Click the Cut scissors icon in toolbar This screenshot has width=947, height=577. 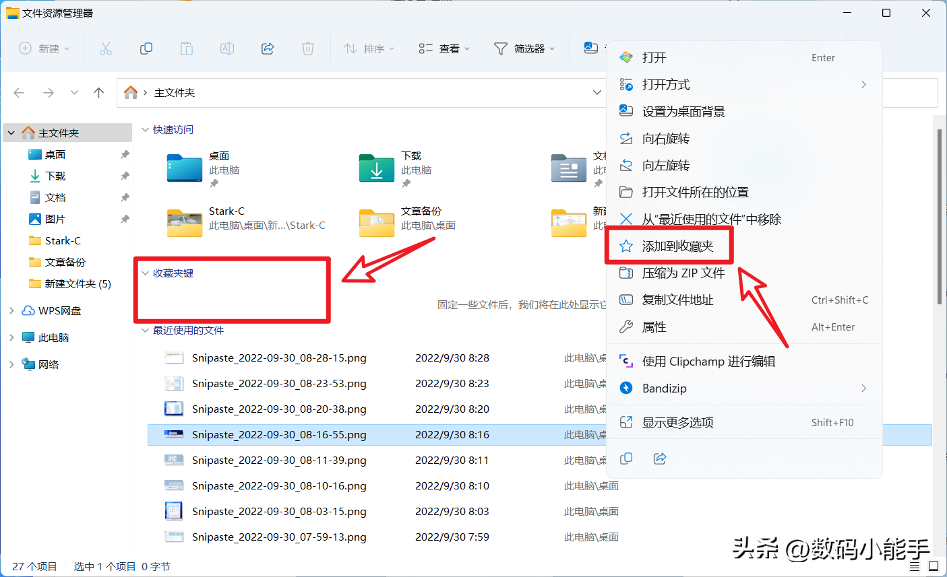(106, 48)
